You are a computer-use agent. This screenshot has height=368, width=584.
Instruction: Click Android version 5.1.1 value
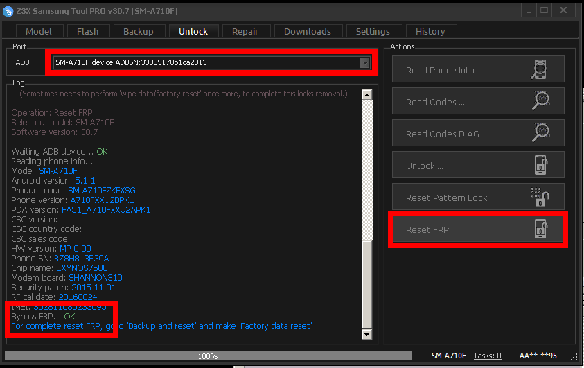pos(85,181)
